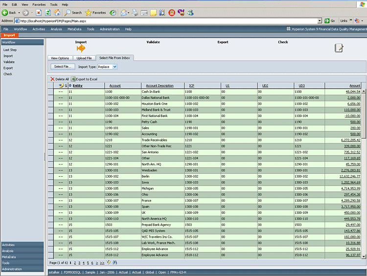
Task: Go to the browser Home page icon
Action: pyautogui.click(x=57, y=13)
